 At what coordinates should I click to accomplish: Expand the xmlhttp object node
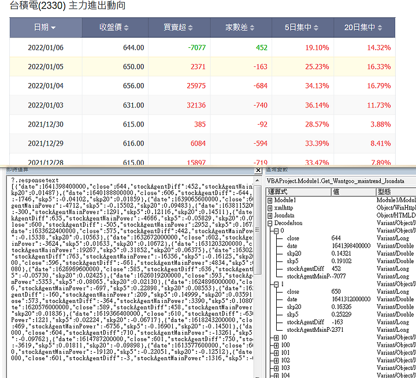(270, 208)
